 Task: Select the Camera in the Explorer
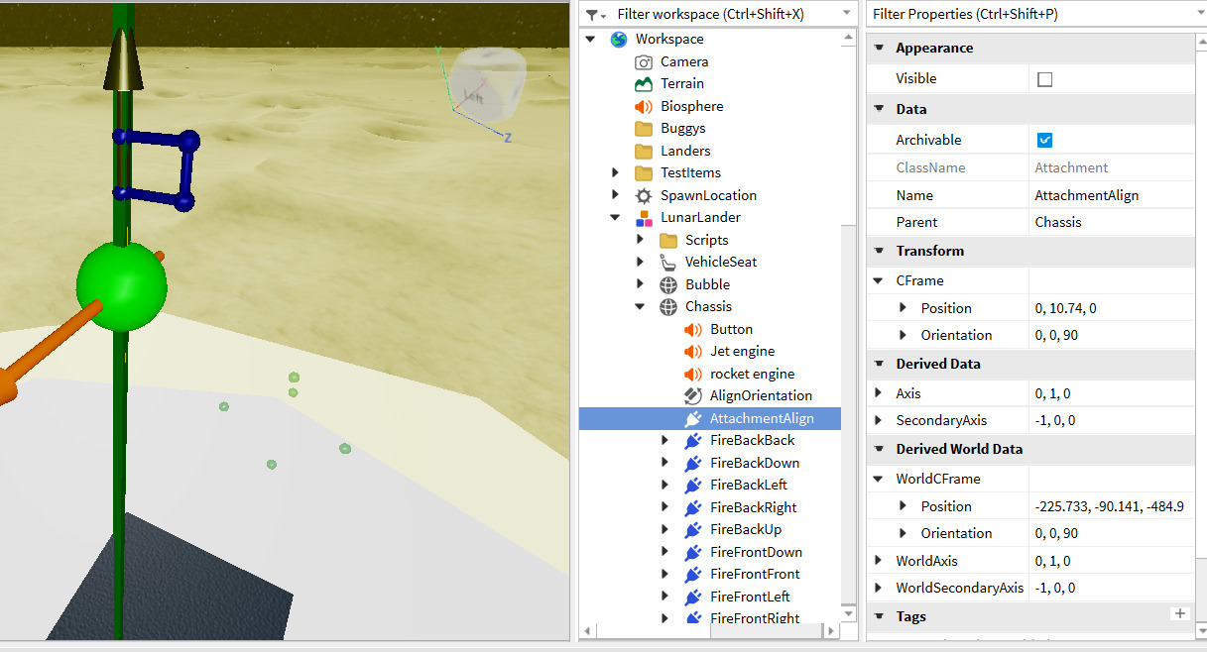pos(682,60)
